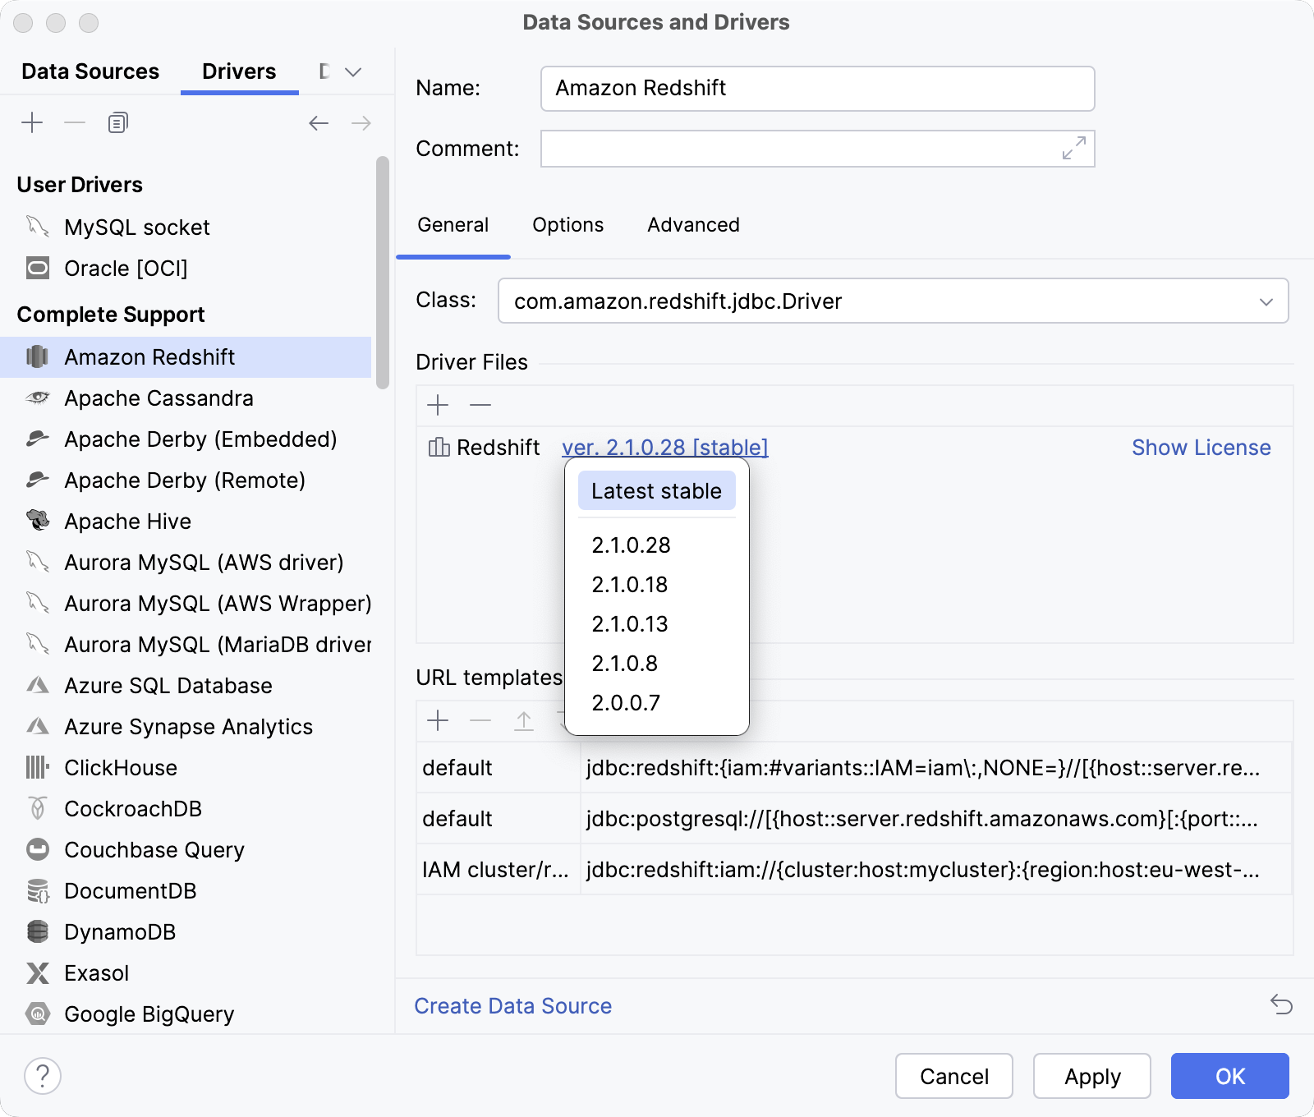Remove the Redshift driver file

click(x=480, y=405)
